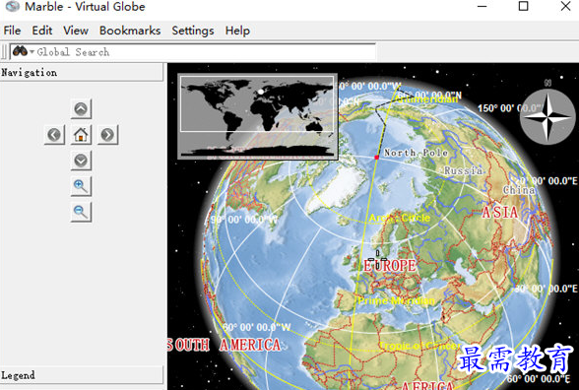Expand the Legend panel header
The image size is (579, 390).
81,375
